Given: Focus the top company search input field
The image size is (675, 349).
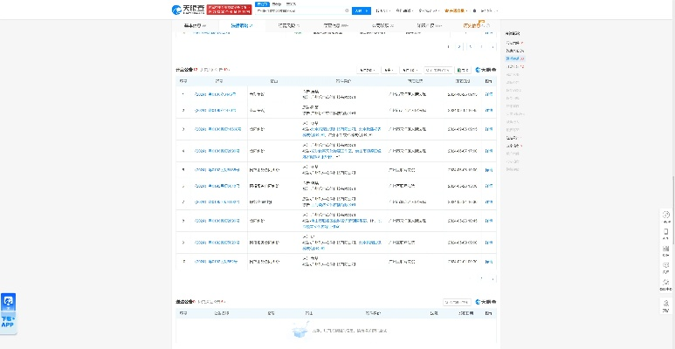Looking at the screenshot, I should click(x=300, y=10).
